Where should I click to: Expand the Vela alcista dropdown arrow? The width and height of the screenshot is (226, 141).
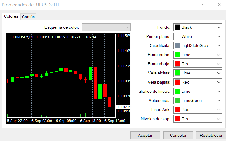219,73
